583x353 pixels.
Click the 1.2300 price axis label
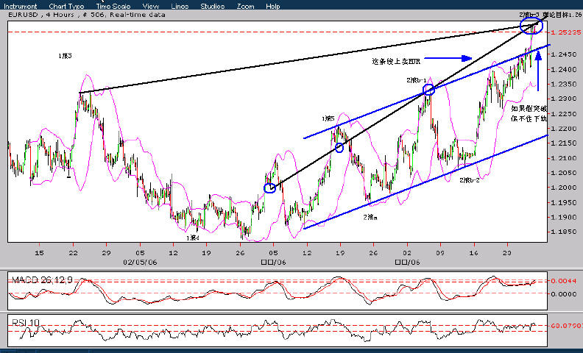563,99
